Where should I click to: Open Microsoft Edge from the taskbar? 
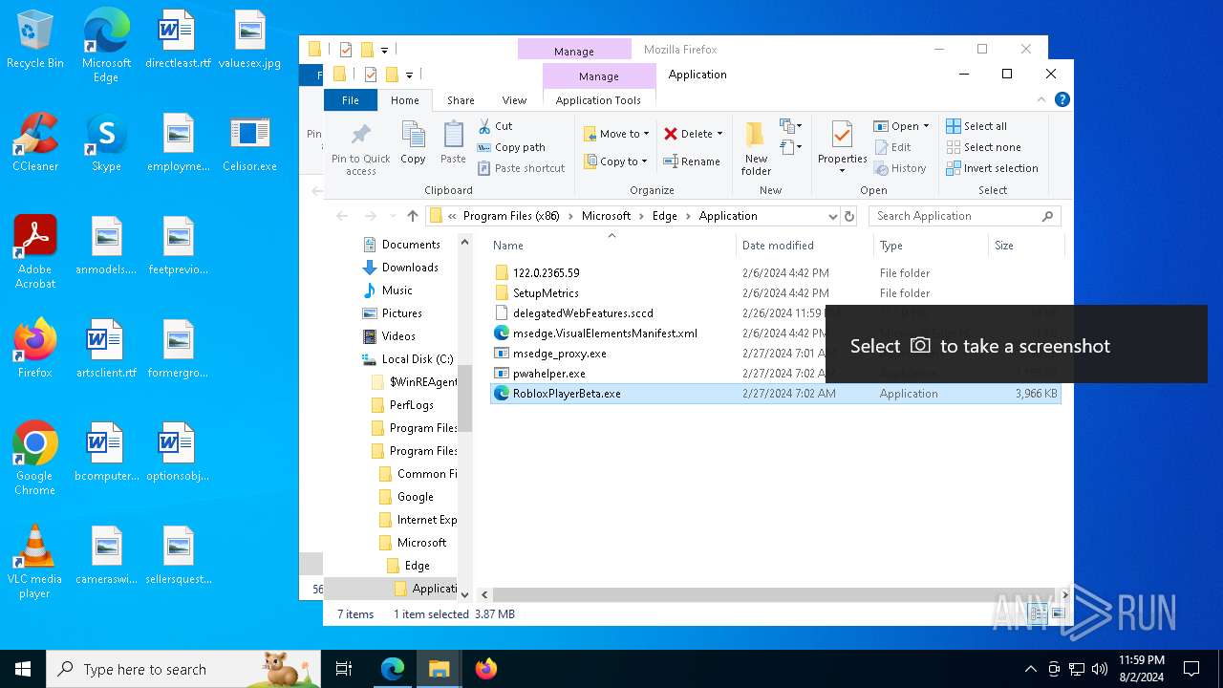(x=393, y=669)
